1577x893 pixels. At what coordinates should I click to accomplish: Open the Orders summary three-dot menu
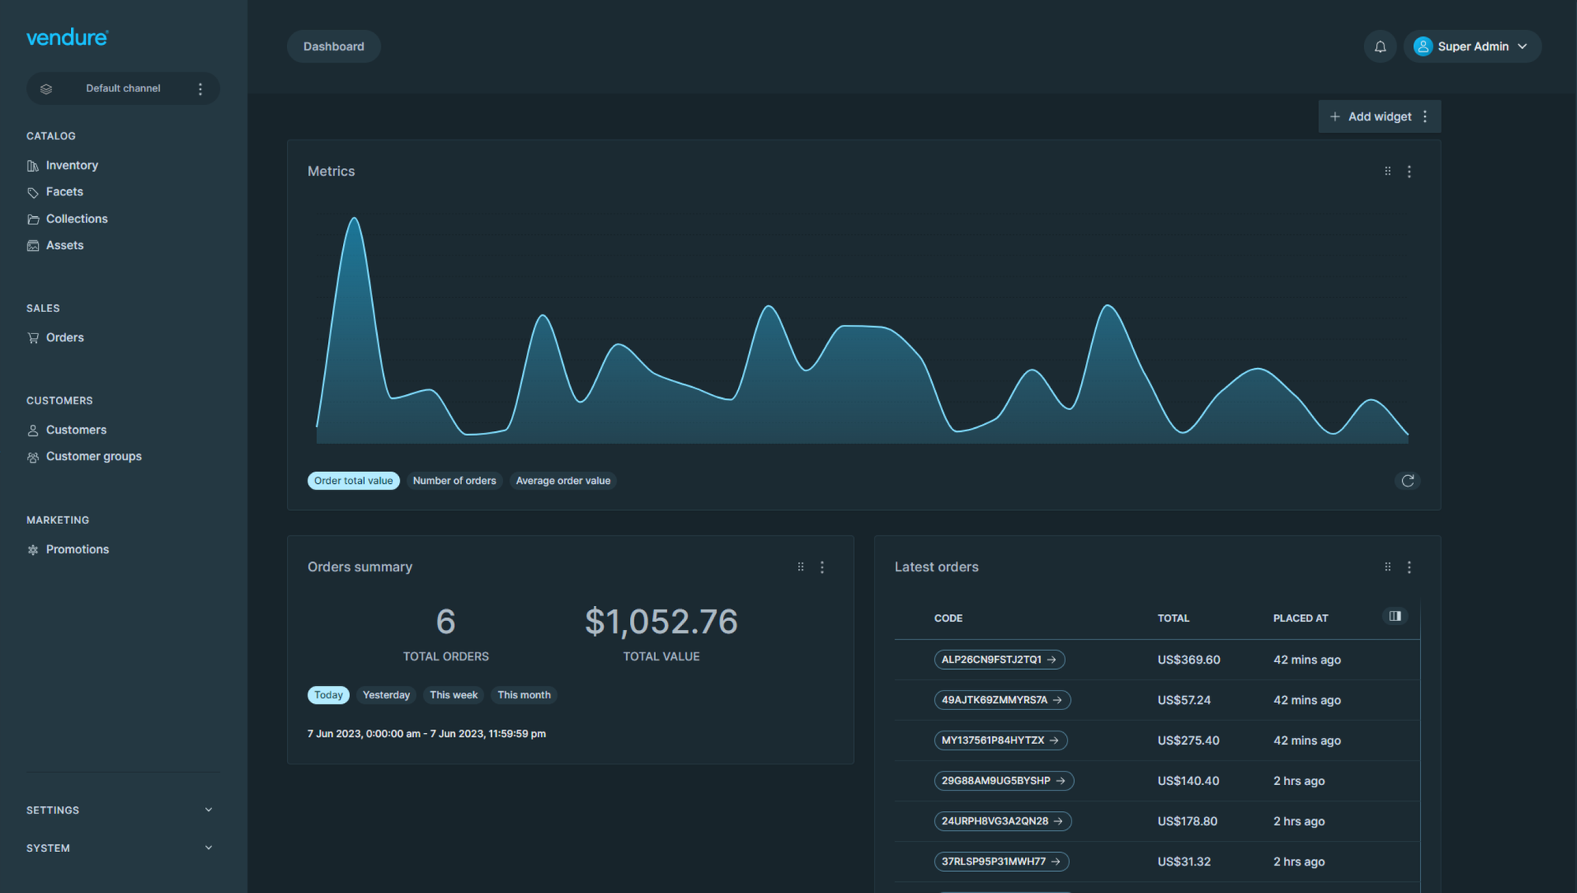822,567
